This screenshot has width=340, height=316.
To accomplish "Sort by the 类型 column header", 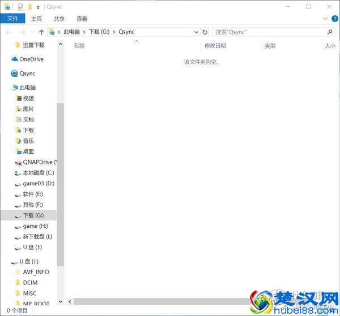I will tap(270, 46).
